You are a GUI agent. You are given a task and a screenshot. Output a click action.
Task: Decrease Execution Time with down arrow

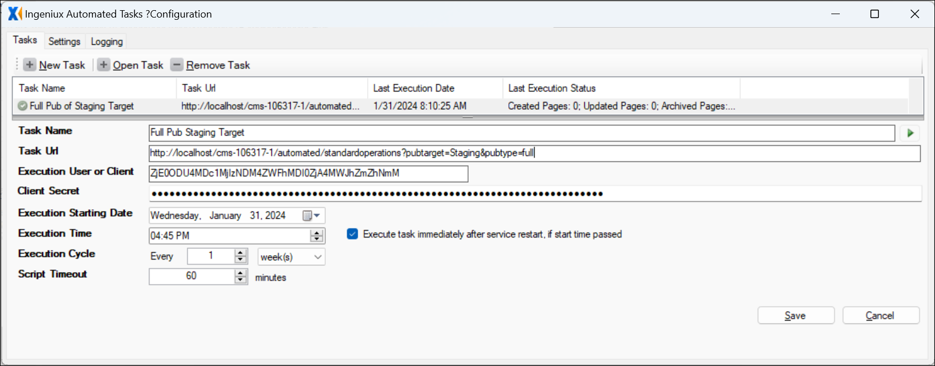click(x=317, y=239)
